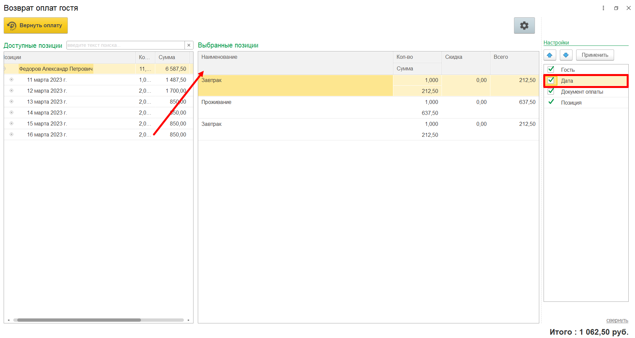Select the 15 марта 2023 г. date

[47, 124]
